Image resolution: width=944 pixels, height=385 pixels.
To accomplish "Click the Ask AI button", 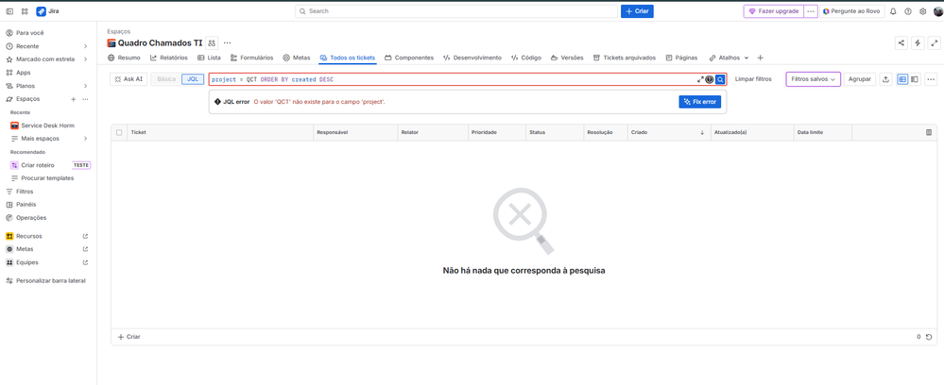I will (129, 79).
